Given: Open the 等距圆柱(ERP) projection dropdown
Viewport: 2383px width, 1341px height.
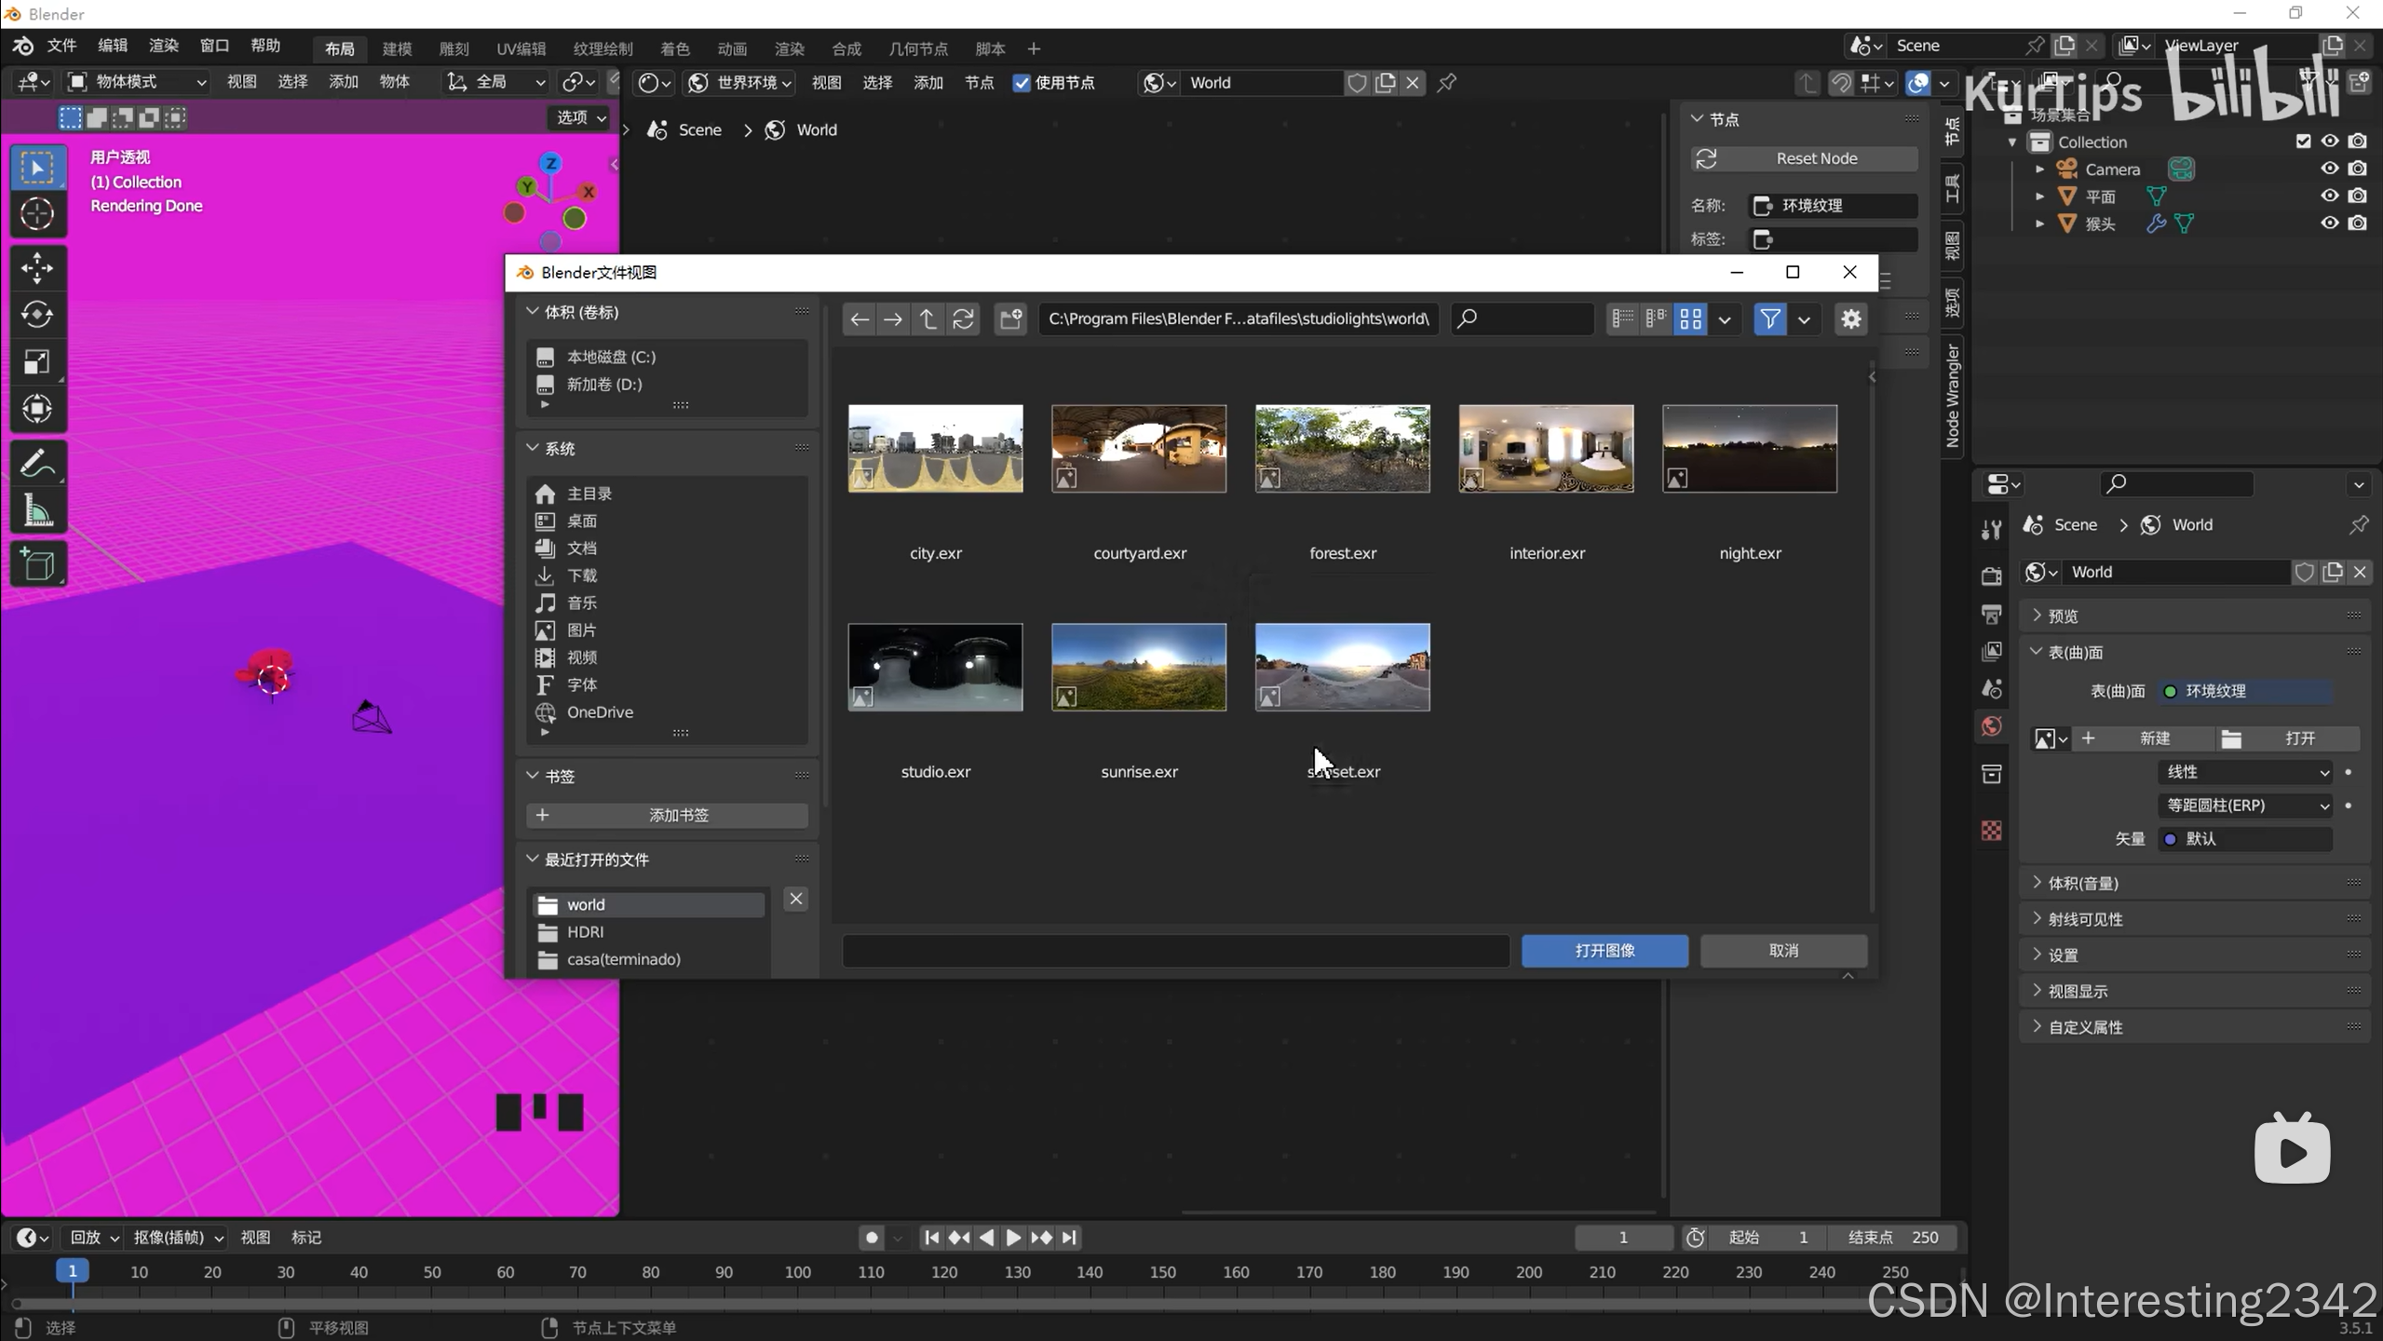Looking at the screenshot, I should click(x=2245, y=806).
